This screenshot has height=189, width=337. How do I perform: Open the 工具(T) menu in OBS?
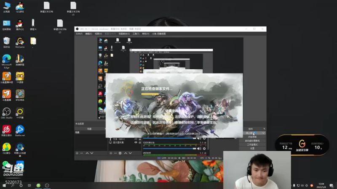pos(136,34)
